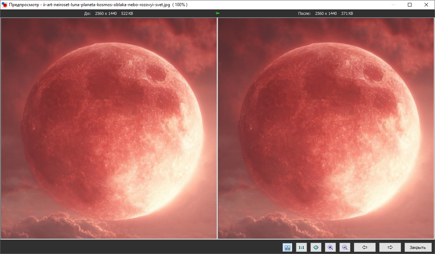Screen dimensions: 435x254
Task: Open the app icon menu in title bar
Action: (x=4, y=5)
